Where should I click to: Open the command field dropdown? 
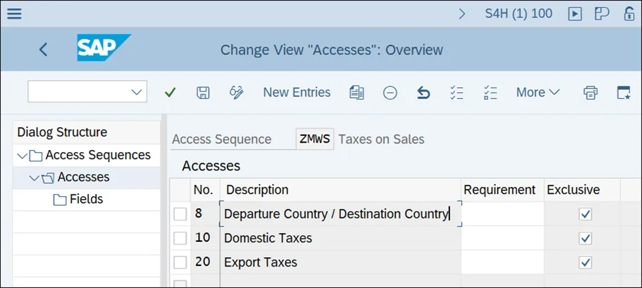(x=137, y=92)
